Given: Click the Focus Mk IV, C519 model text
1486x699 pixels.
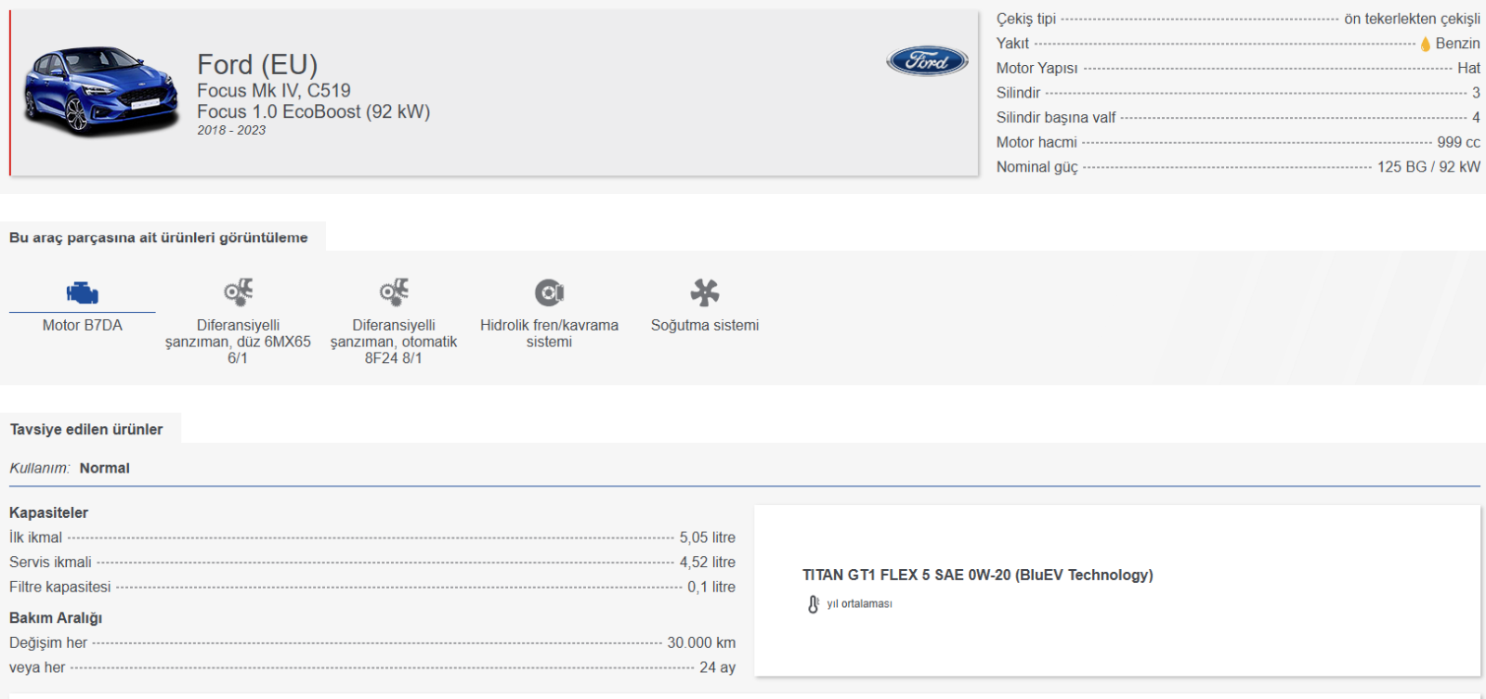Looking at the screenshot, I should [274, 90].
